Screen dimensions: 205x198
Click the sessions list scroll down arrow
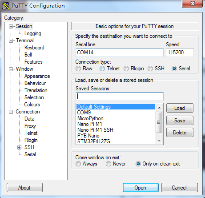(159, 140)
